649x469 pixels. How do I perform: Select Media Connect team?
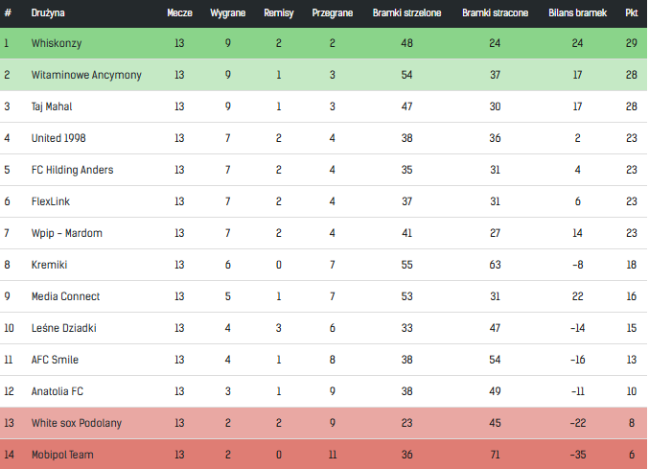[65, 296]
